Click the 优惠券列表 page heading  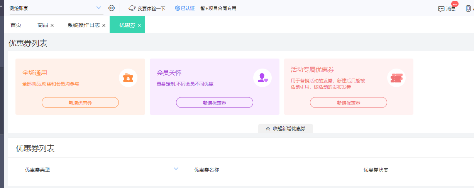click(x=28, y=44)
